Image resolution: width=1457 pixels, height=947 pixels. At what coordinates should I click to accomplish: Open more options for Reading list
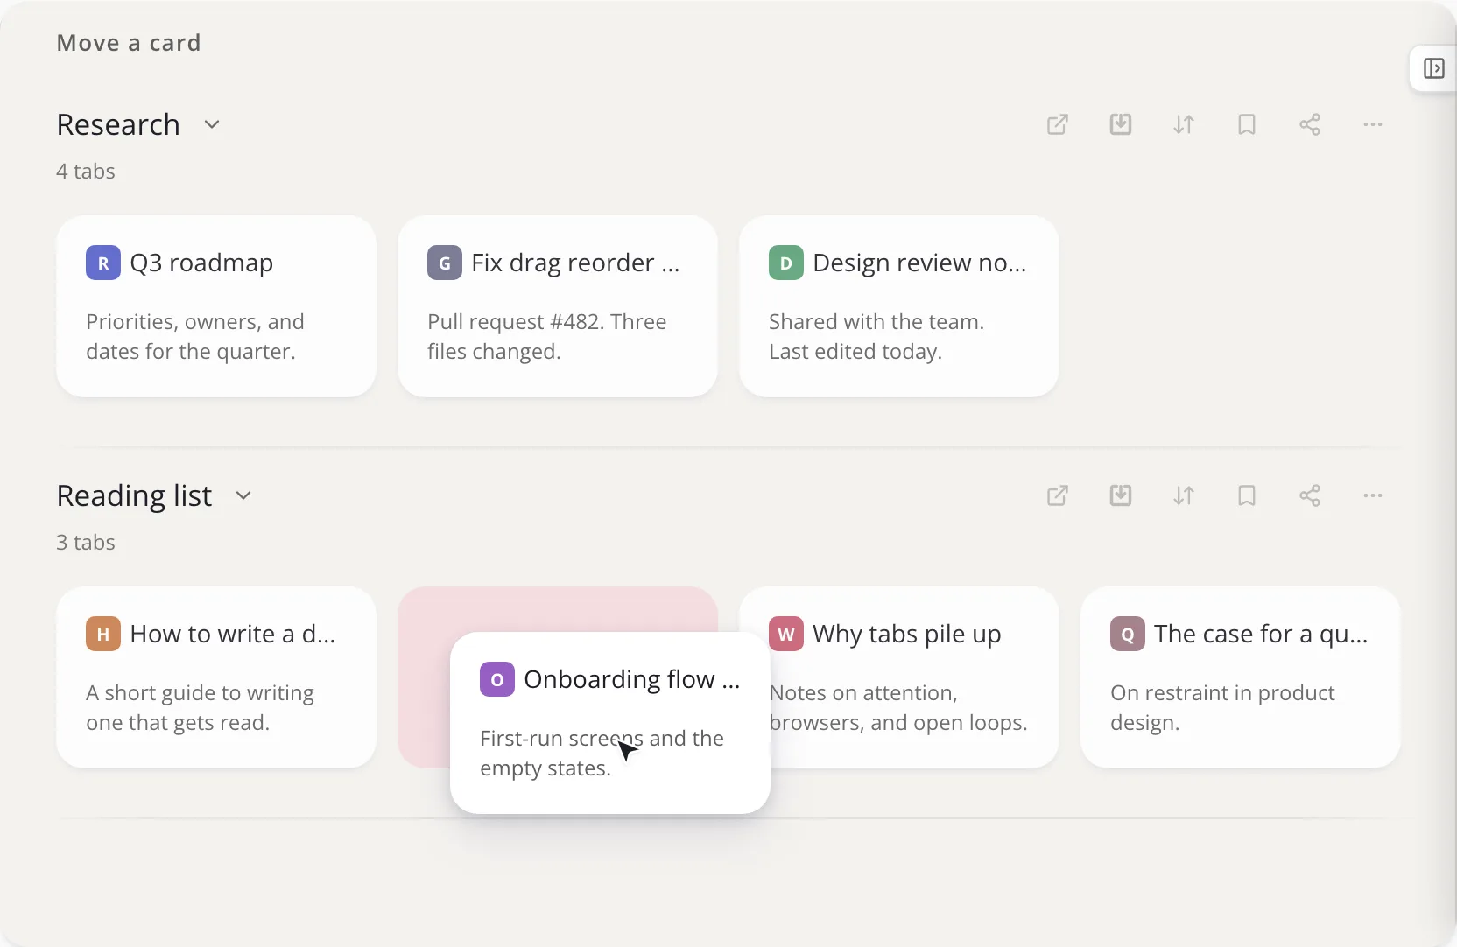pos(1373,495)
